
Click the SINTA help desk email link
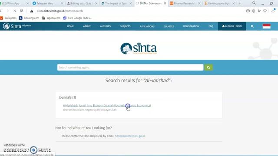(x=130, y=136)
